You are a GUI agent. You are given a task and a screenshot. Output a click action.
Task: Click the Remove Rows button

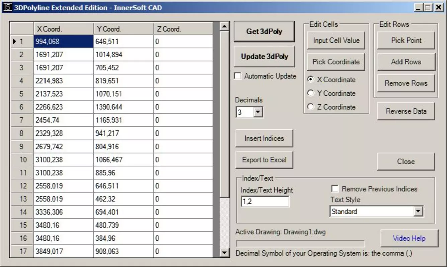[406, 83]
